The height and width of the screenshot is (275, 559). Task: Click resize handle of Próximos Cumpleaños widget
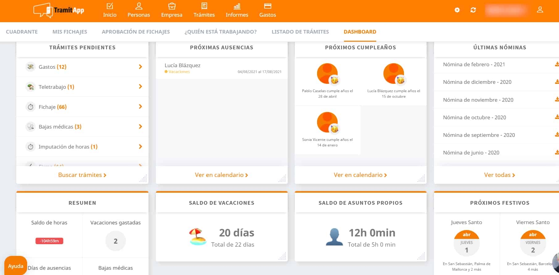[x=421, y=178]
